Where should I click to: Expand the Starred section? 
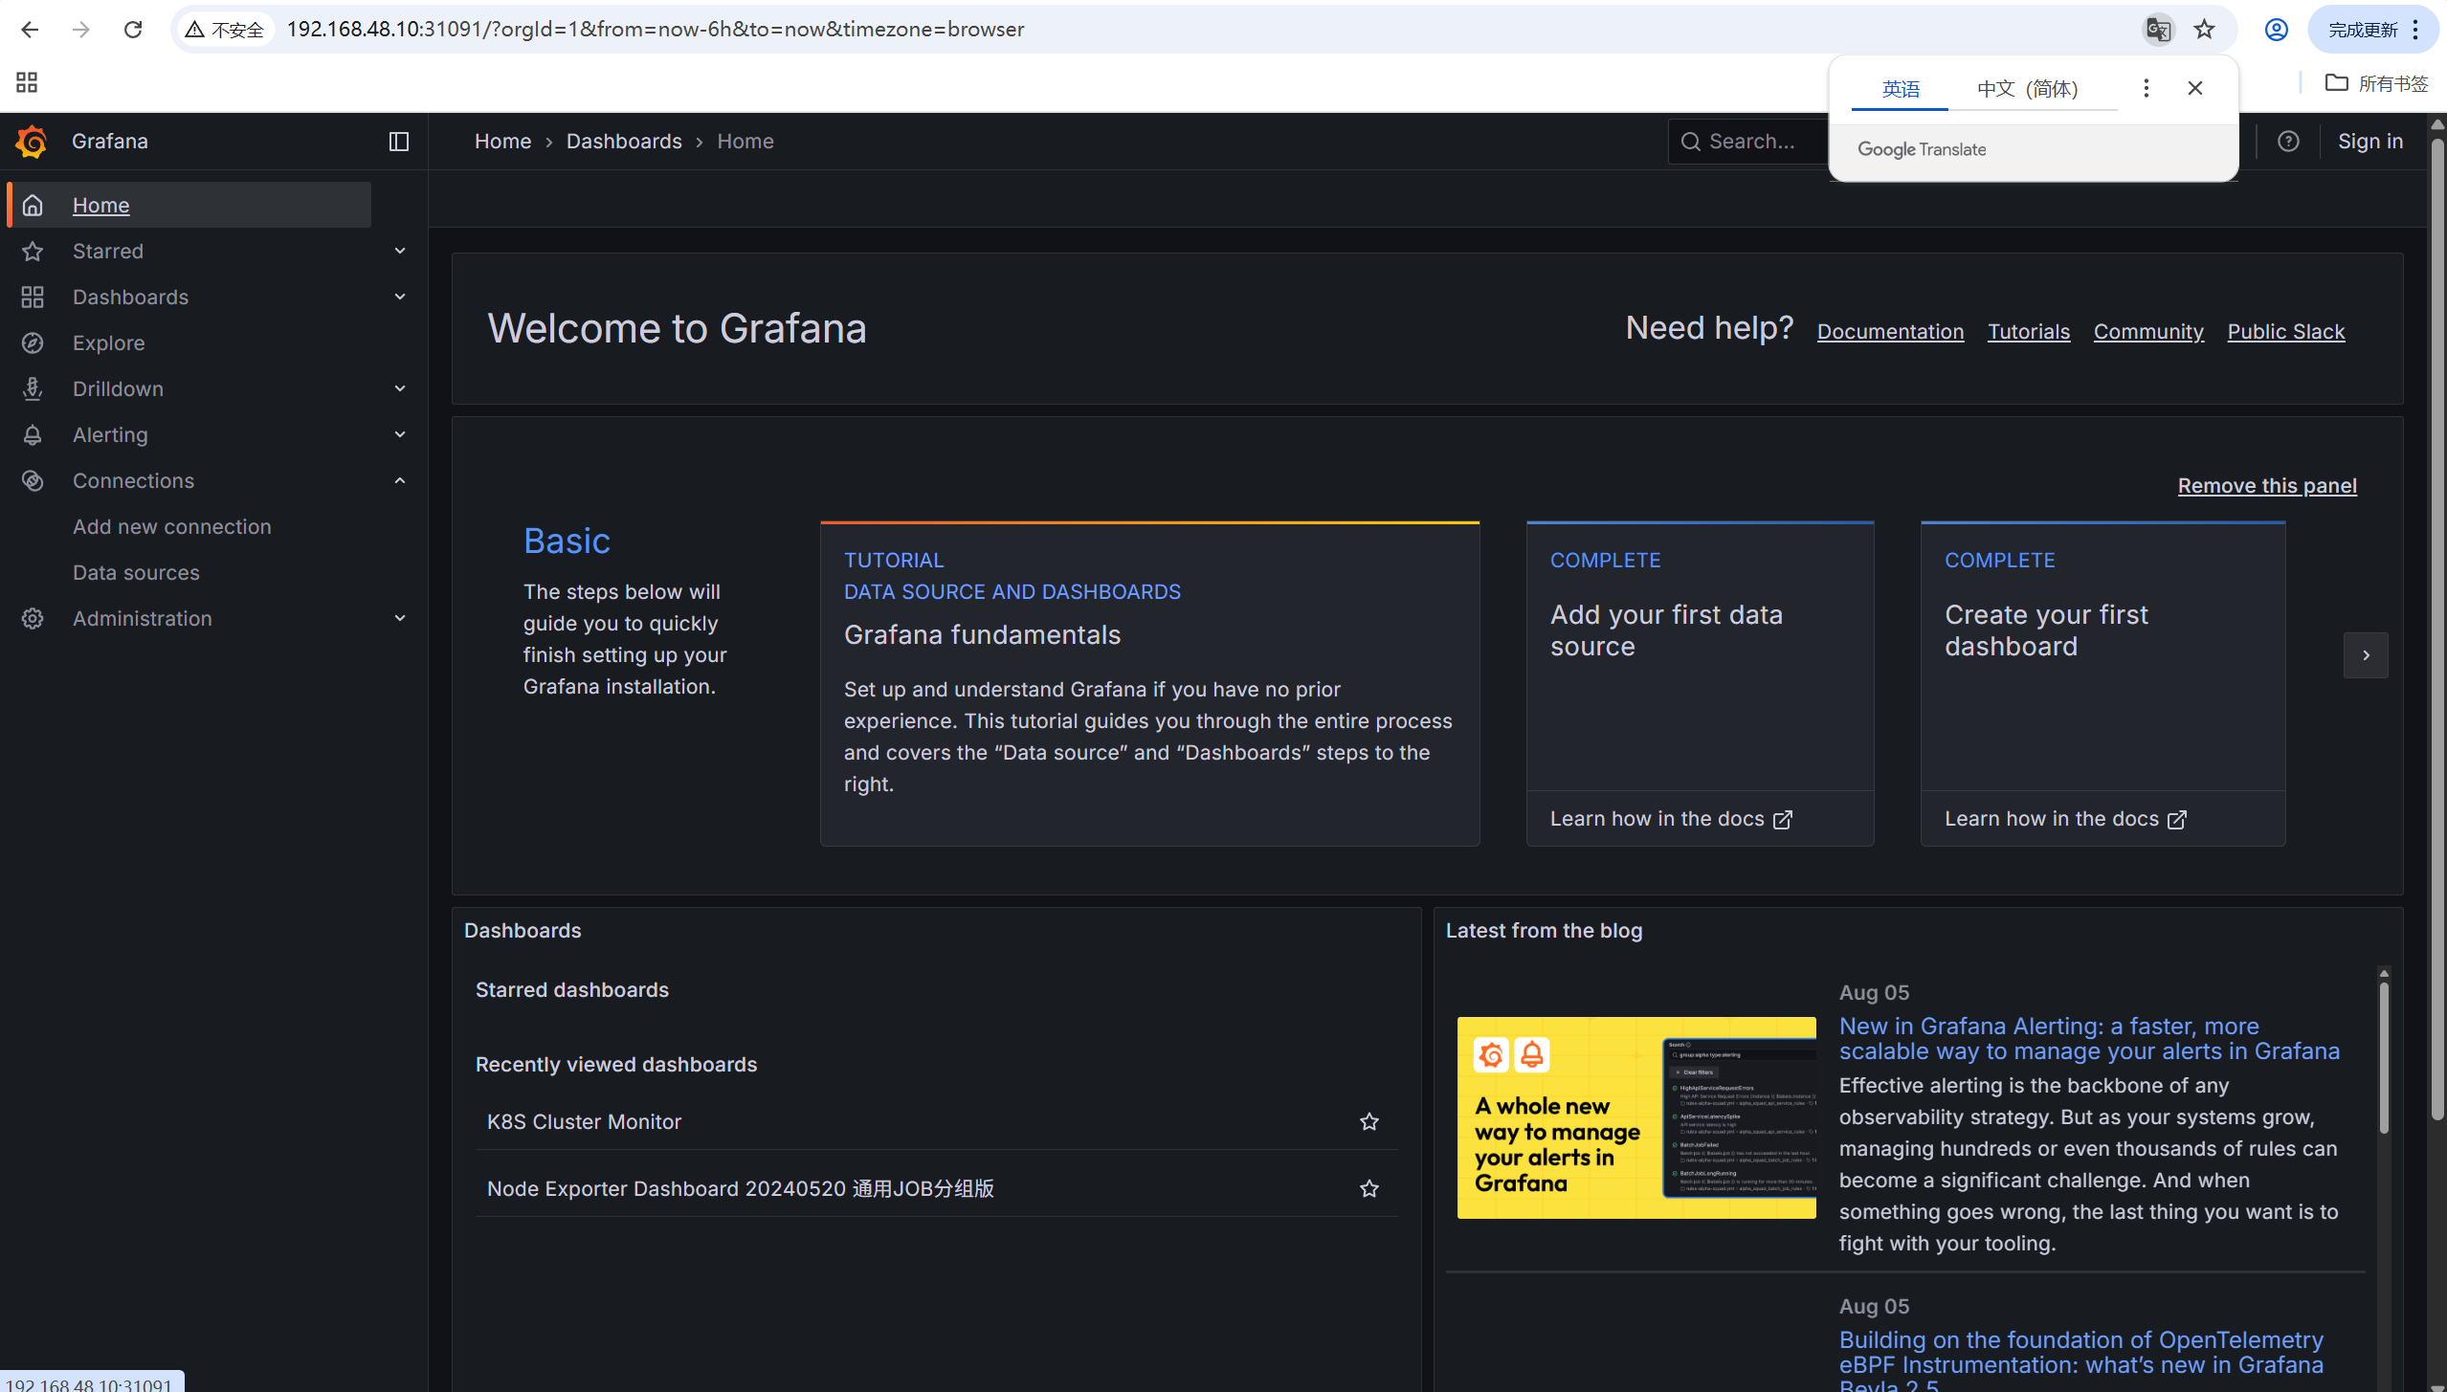(400, 251)
